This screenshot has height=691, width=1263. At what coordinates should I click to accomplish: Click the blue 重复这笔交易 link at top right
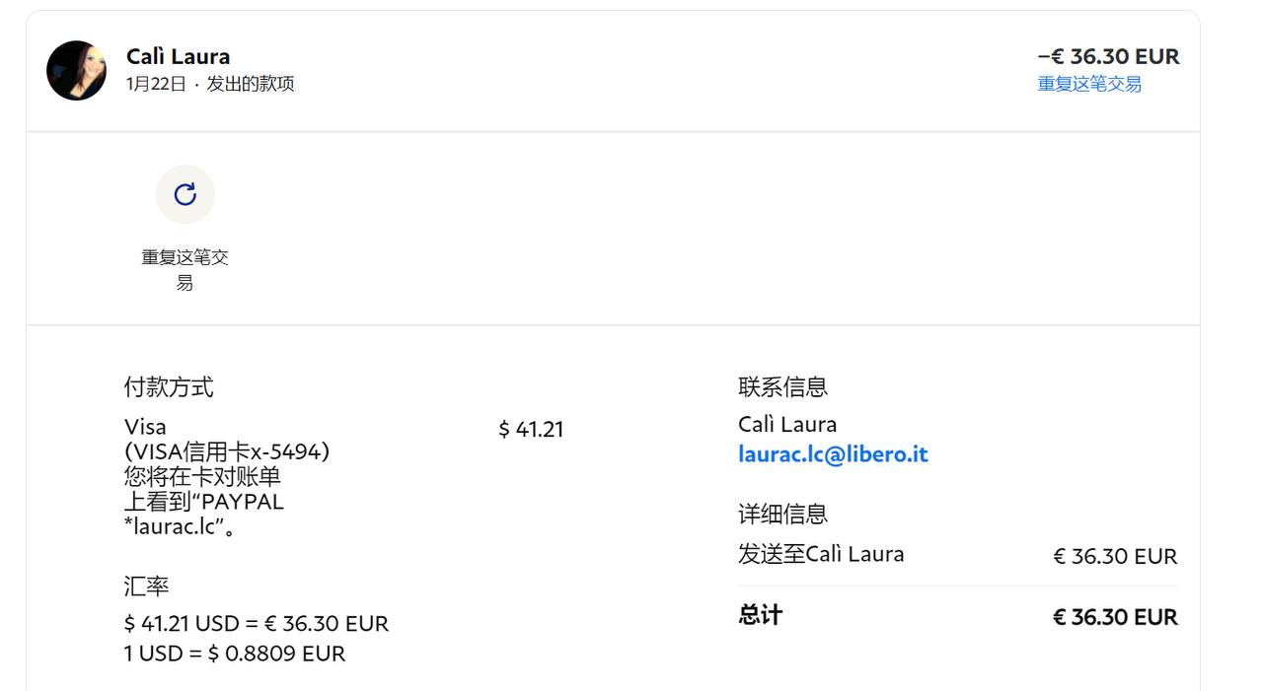click(1088, 84)
